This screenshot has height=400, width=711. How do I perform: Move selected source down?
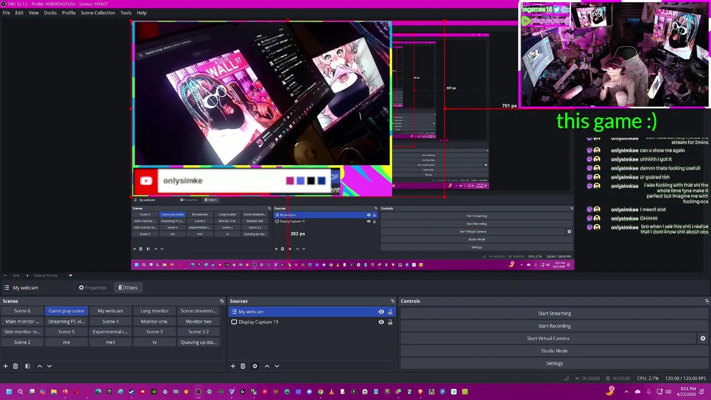pyautogui.click(x=277, y=366)
